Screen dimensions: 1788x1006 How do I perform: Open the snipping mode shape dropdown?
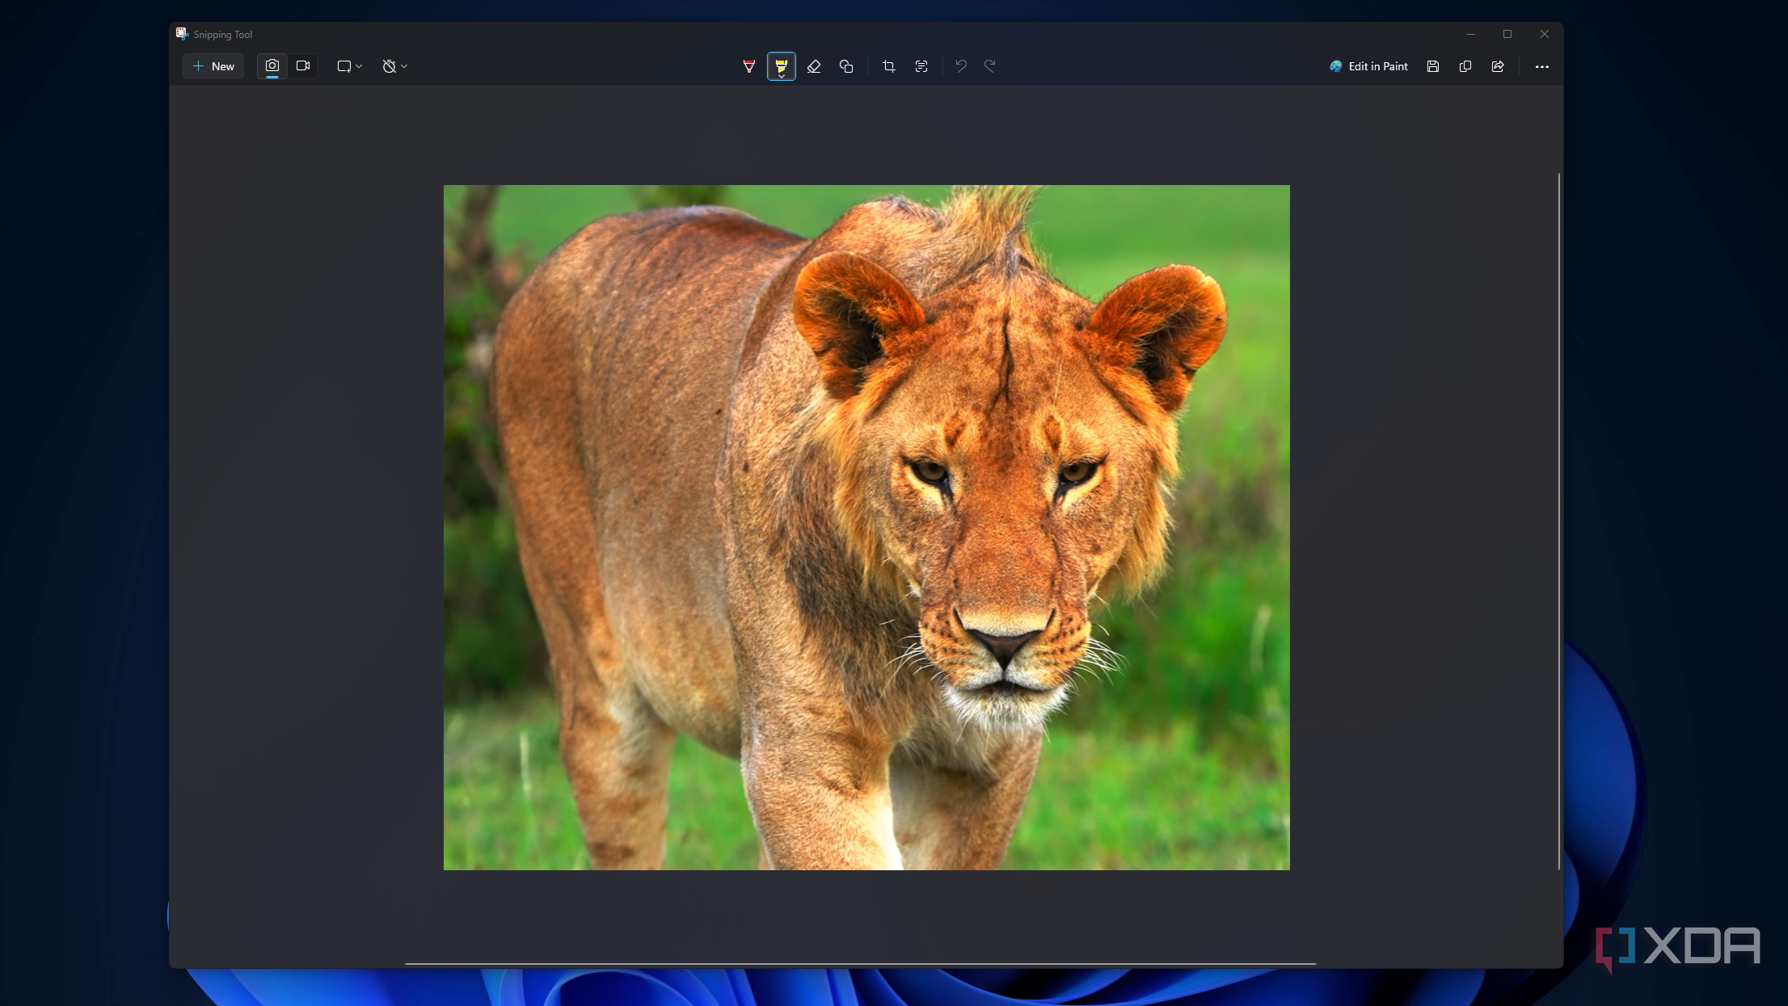point(349,66)
